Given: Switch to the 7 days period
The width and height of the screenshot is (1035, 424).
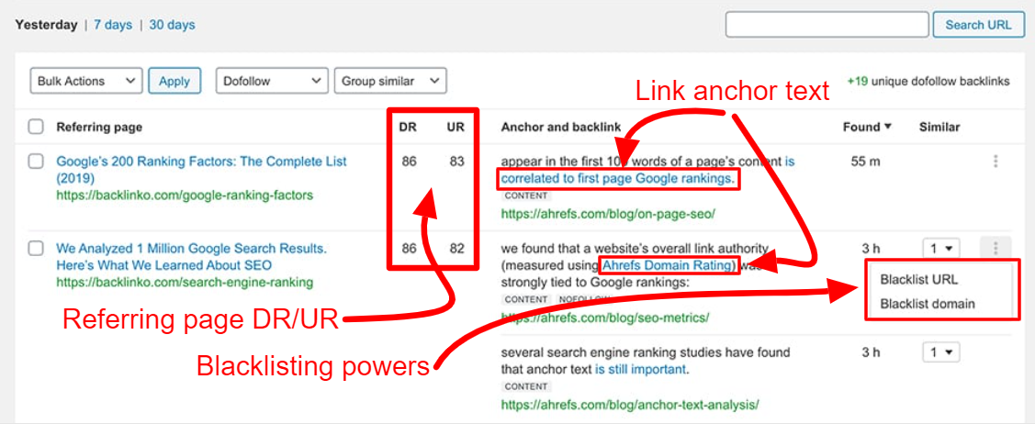Looking at the screenshot, I should point(113,25).
